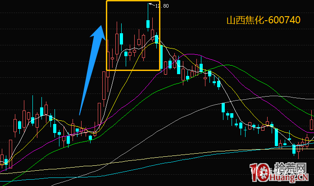Click the 12.80 peak price label
This screenshot has height=186, width=314.
point(162,6)
